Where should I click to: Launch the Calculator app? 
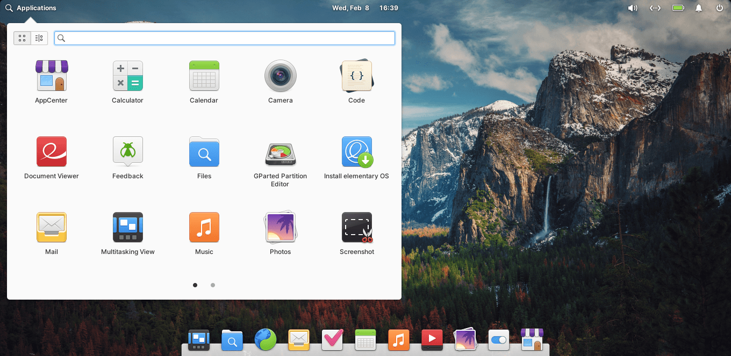[128, 82]
